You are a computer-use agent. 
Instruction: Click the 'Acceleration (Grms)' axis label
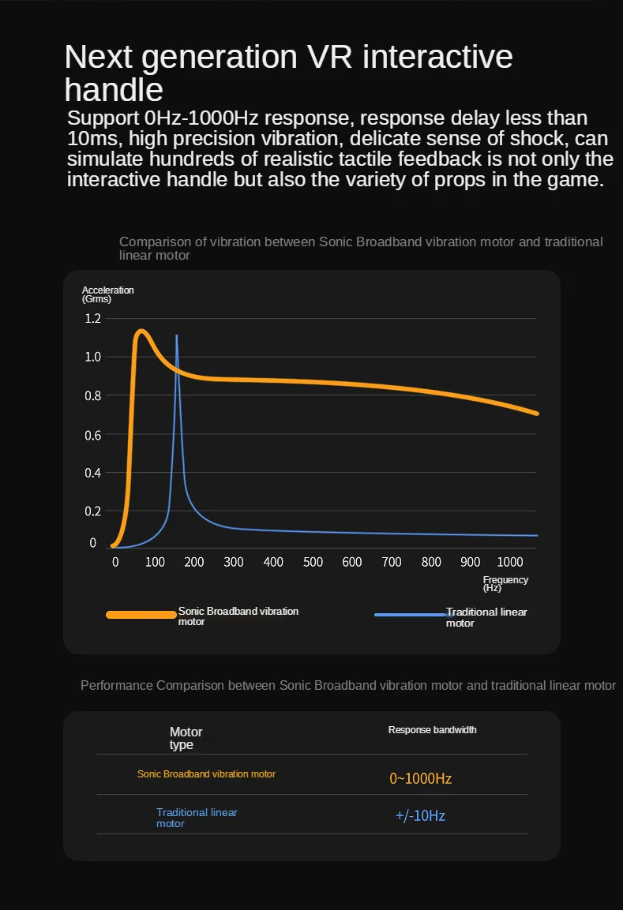(108, 294)
